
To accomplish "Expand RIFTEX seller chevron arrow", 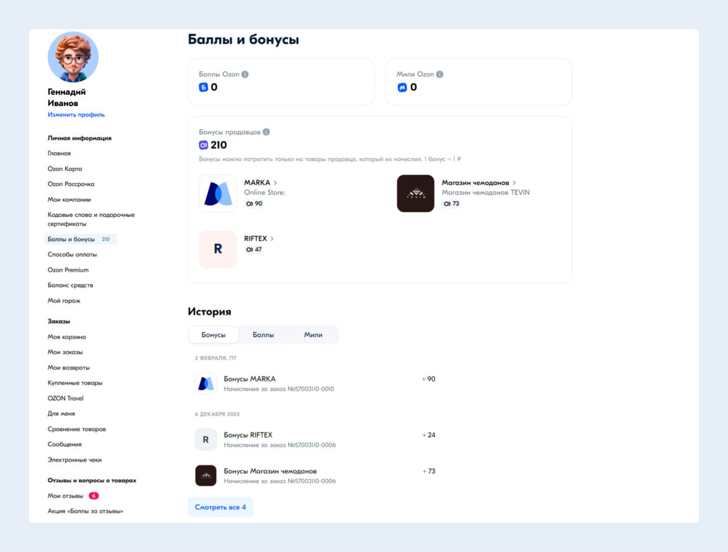I will point(272,239).
